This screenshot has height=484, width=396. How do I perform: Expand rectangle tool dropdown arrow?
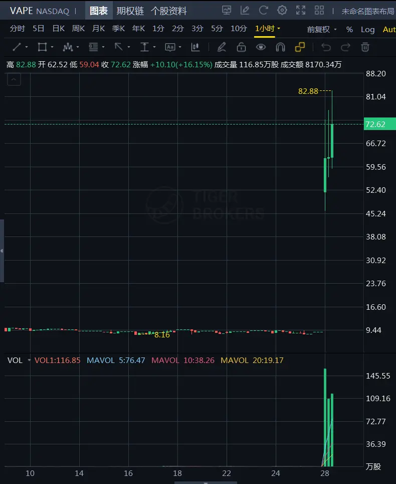click(x=52, y=47)
